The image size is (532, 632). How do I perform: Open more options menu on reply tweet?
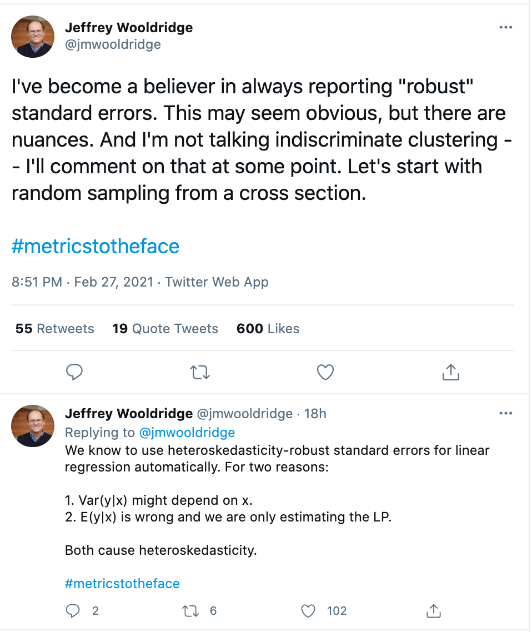click(505, 414)
